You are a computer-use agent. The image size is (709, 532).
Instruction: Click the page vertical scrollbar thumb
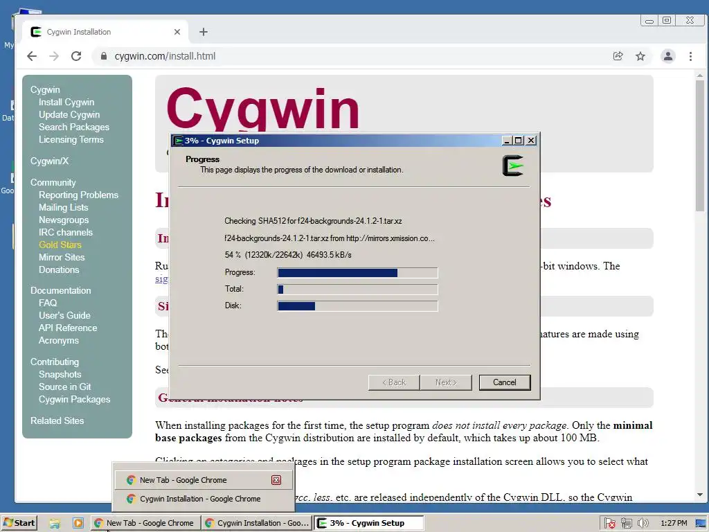click(x=700, y=145)
